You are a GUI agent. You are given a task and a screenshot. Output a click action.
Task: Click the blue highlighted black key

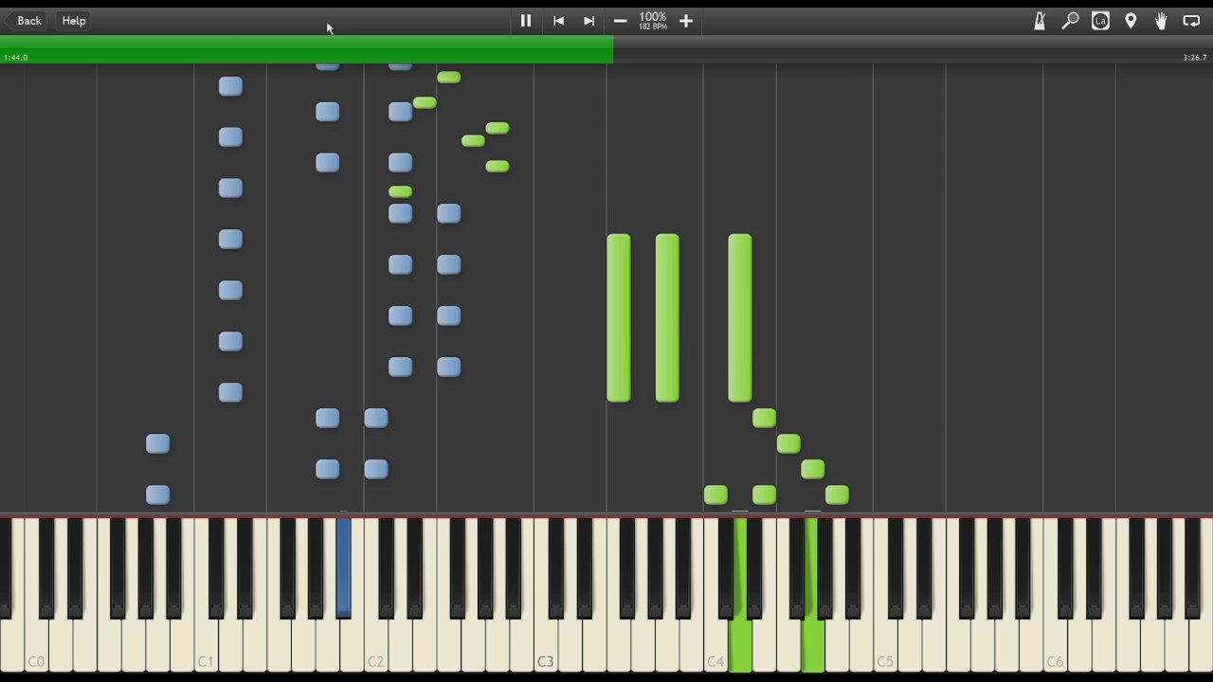click(343, 566)
